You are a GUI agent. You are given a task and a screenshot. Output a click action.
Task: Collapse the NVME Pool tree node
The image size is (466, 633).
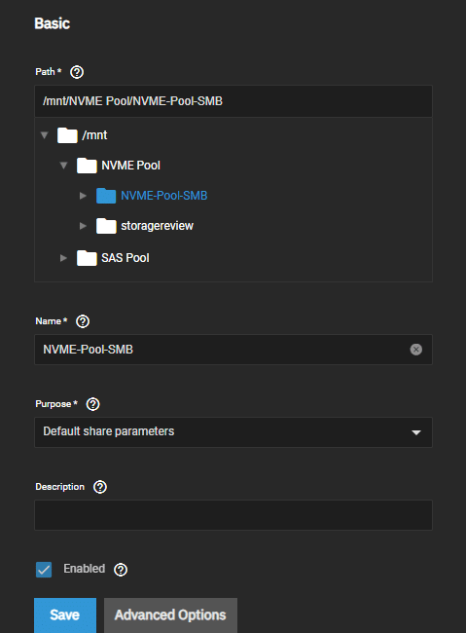coord(64,166)
